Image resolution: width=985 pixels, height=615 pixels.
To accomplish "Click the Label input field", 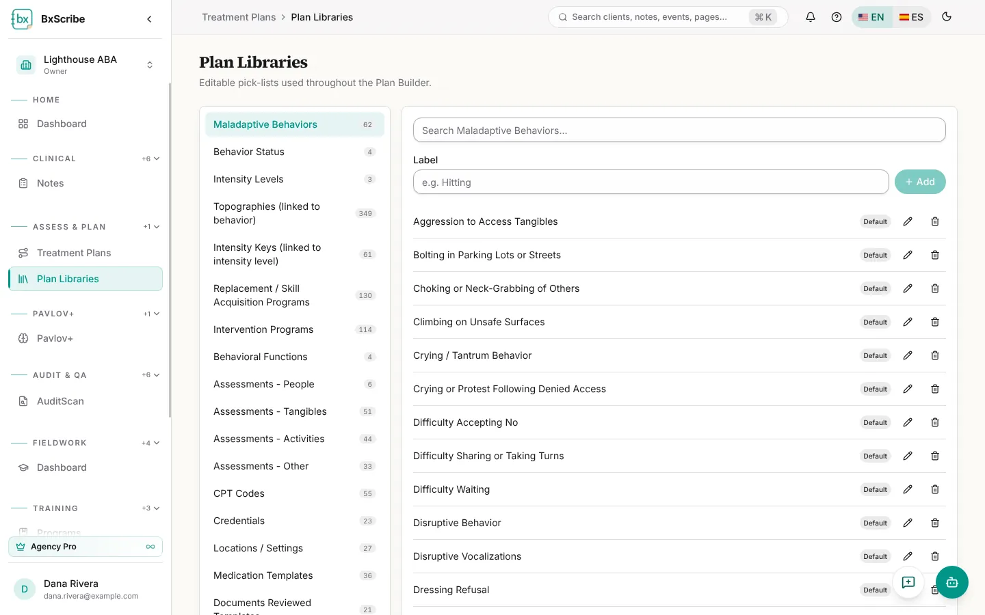I will pyautogui.click(x=651, y=182).
